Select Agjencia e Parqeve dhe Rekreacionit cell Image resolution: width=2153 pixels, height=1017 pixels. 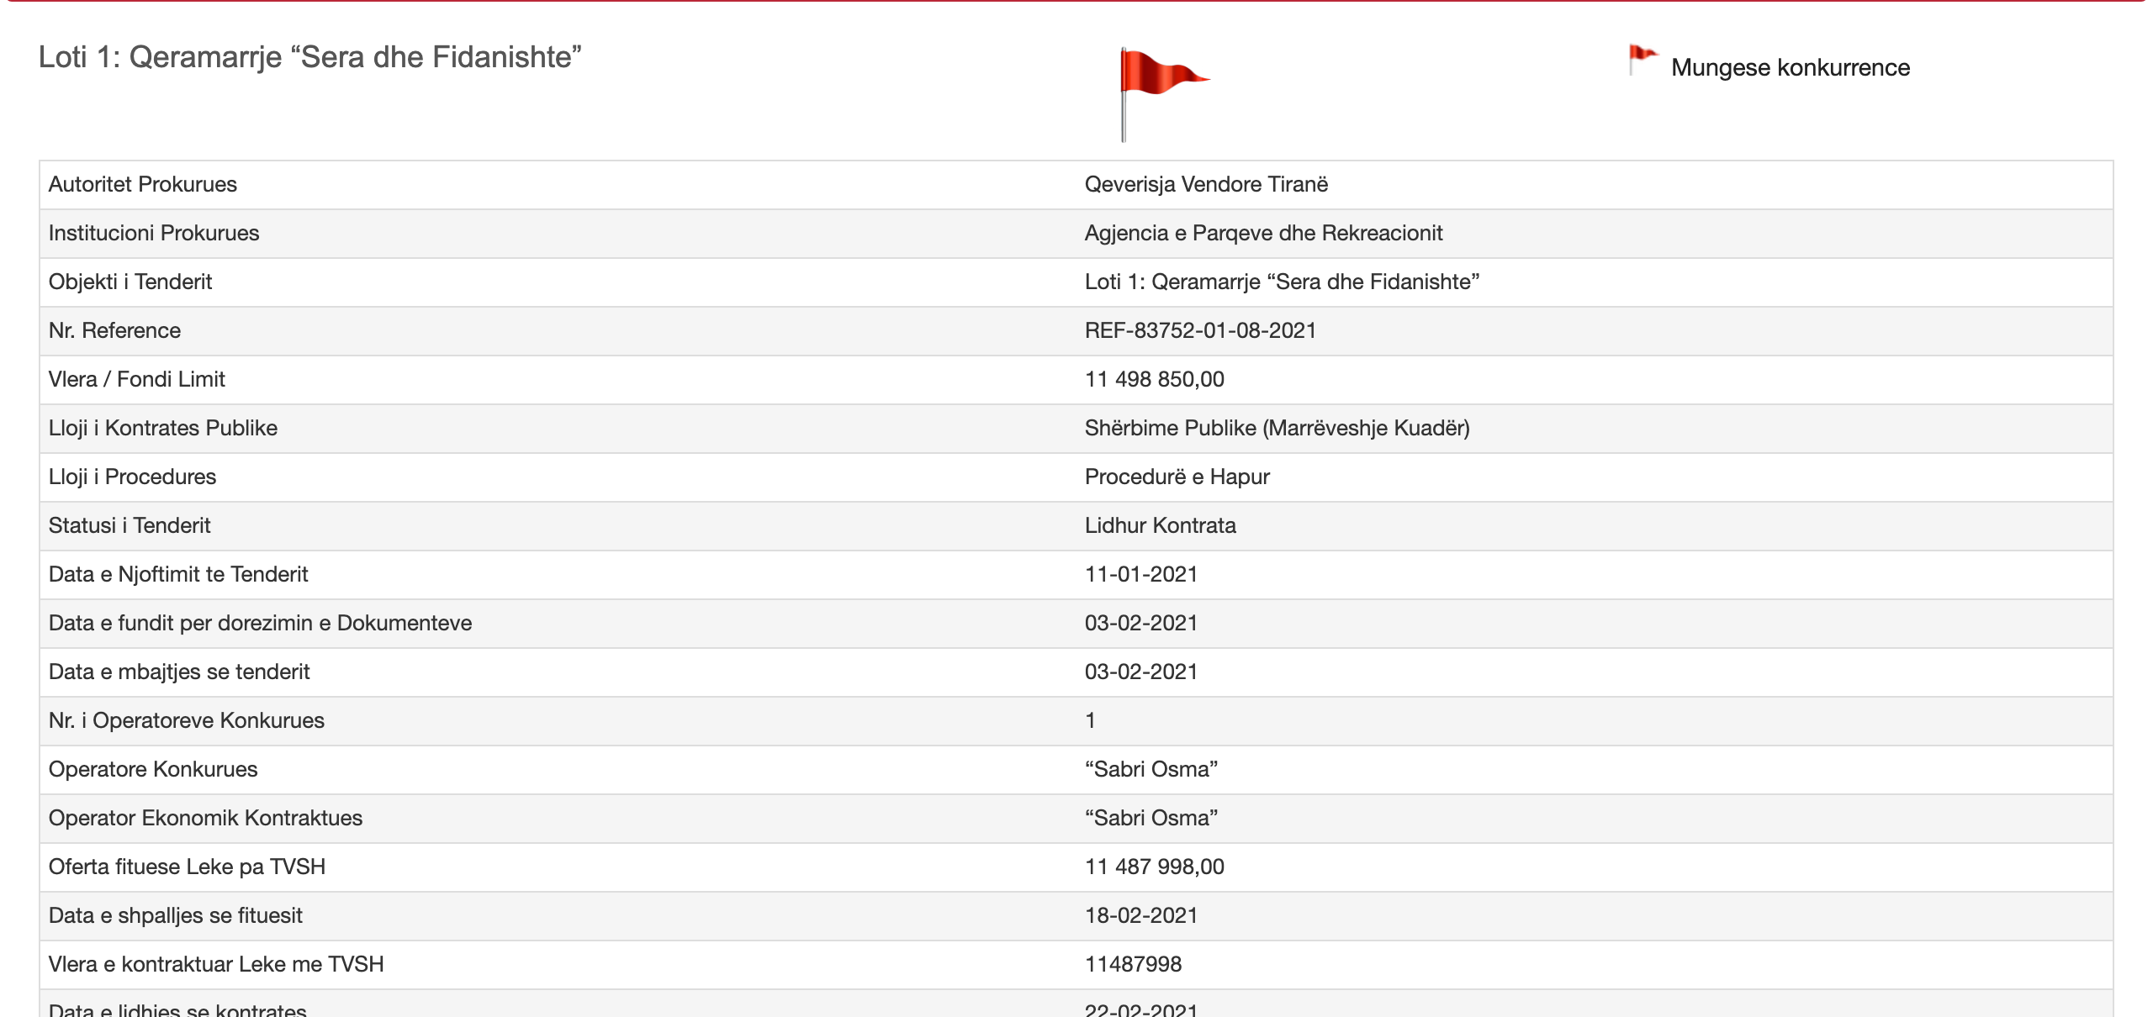tap(1263, 233)
